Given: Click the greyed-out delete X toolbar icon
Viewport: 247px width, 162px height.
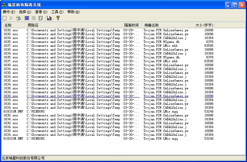Looking at the screenshot, I should (11, 18).
